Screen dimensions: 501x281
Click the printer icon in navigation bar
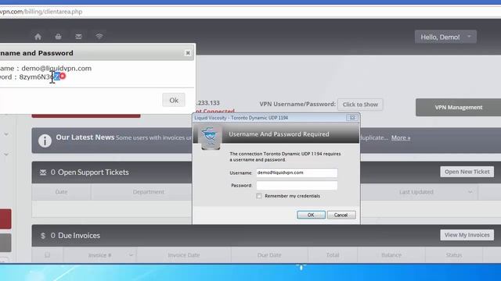(x=58, y=37)
